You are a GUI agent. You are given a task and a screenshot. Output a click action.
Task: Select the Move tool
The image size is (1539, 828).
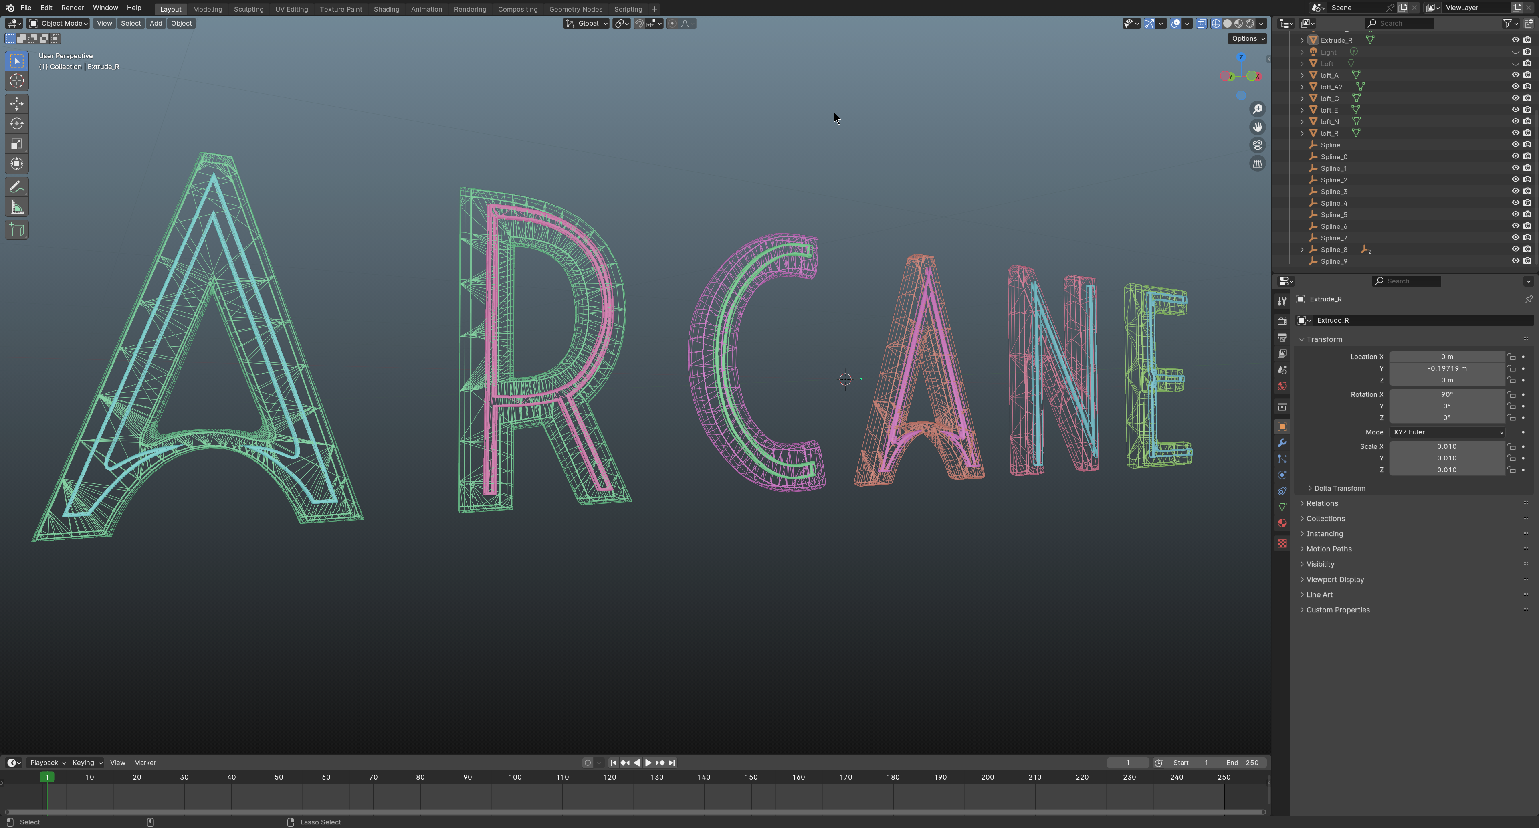tap(17, 104)
